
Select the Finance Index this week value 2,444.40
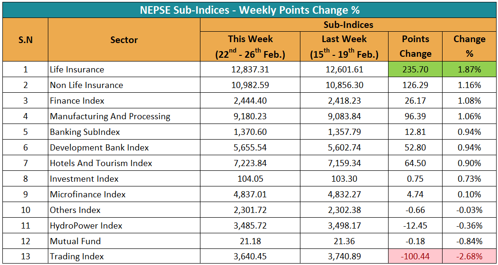pyautogui.click(x=250, y=101)
